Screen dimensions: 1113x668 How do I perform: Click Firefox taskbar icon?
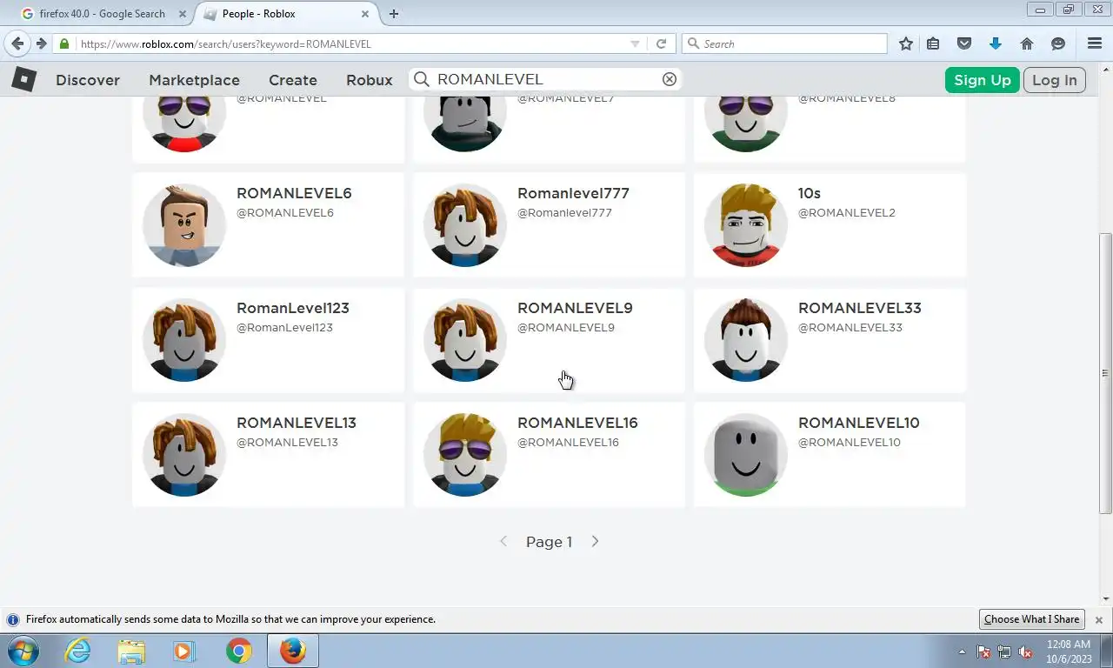pyautogui.click(x=292, y=651)
